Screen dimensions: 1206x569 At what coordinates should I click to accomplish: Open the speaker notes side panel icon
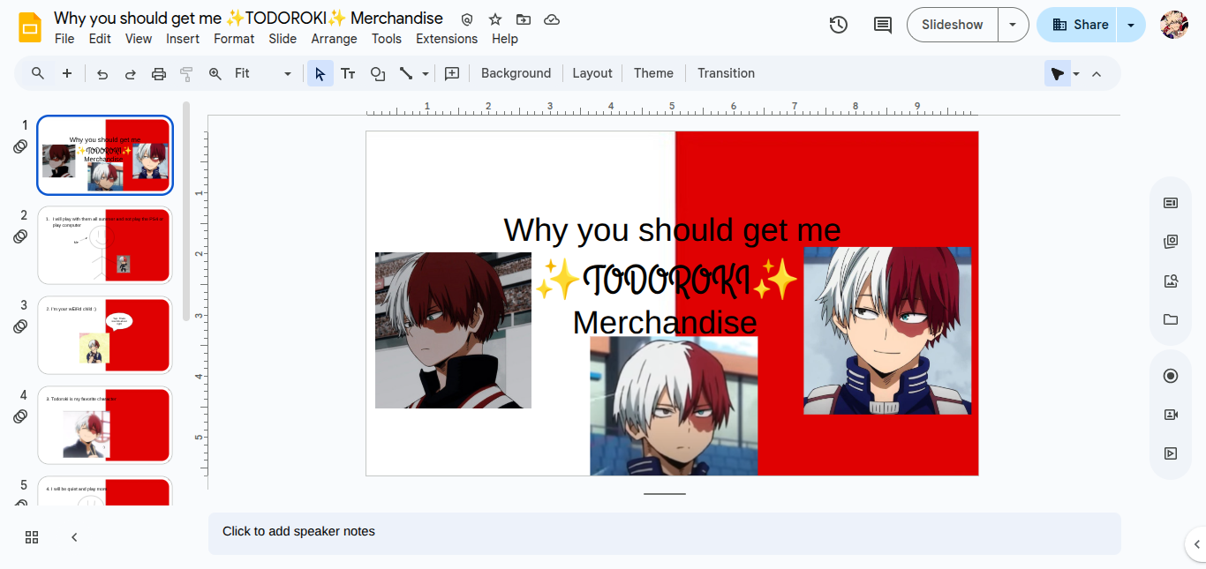(x=1171, y=203)
